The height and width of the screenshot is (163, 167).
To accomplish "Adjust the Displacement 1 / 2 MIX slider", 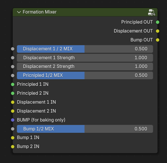I will pos(85,49).
